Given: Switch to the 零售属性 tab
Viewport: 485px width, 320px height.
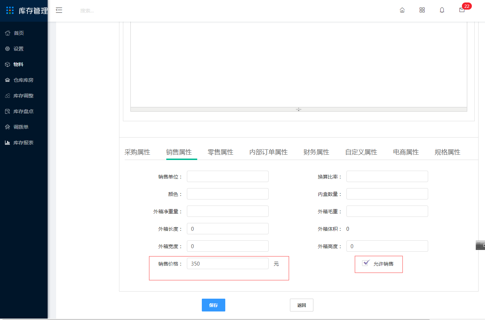Looking at the screenshot, I should (220, 152).
